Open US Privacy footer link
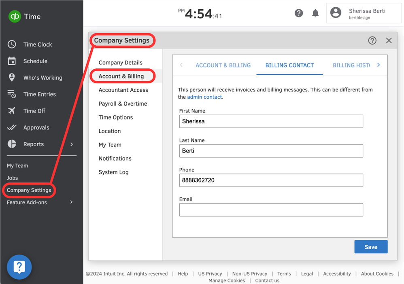This screenshot has height=284, width=404. click(x=210, y=273)
